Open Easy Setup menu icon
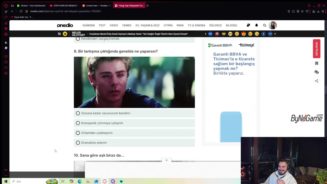The width and height of the screenshot is (327, 184). click(323, 11)
